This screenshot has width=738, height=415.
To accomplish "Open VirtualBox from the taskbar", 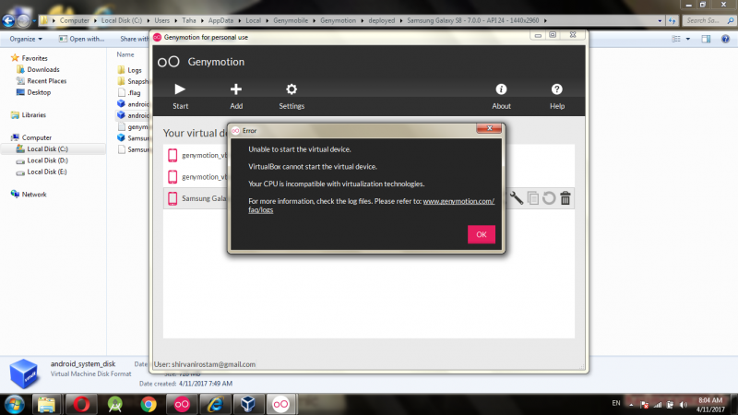I will click(246, 403).
